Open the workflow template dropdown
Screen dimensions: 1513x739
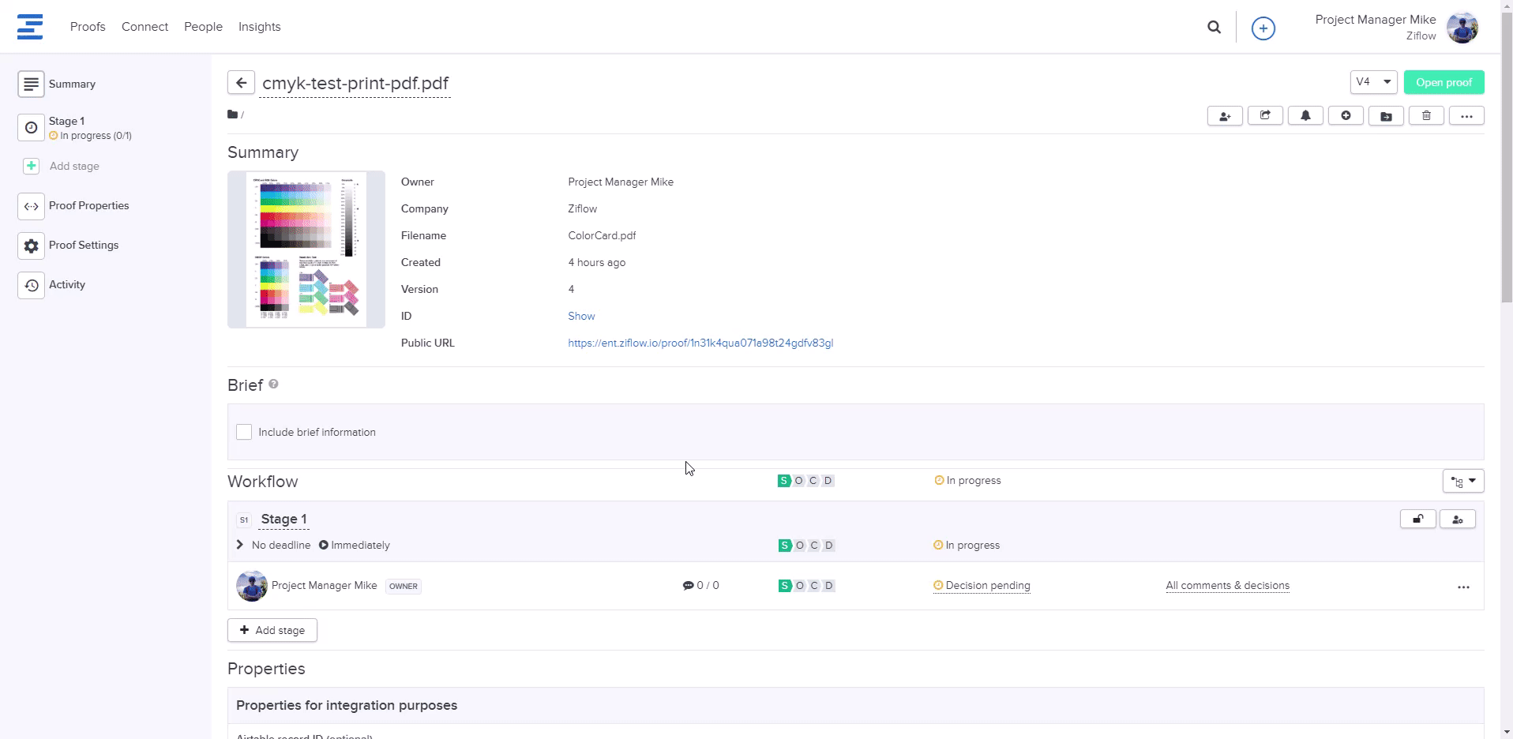tap(1462, 482)
